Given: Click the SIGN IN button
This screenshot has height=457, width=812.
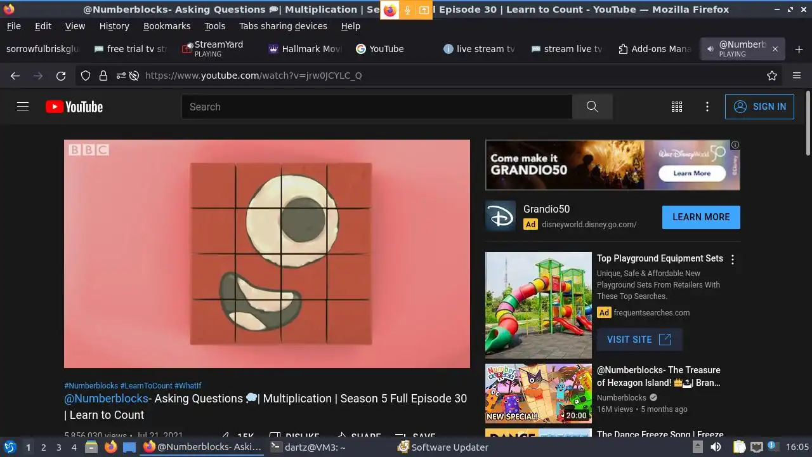Looking at the screenshot, I should pos(759,107).
